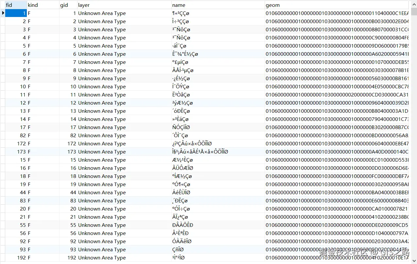Select the geom cell in row fid 14
Image resolution: width=417 pixels, height=264 pixels.
point(337,119)
